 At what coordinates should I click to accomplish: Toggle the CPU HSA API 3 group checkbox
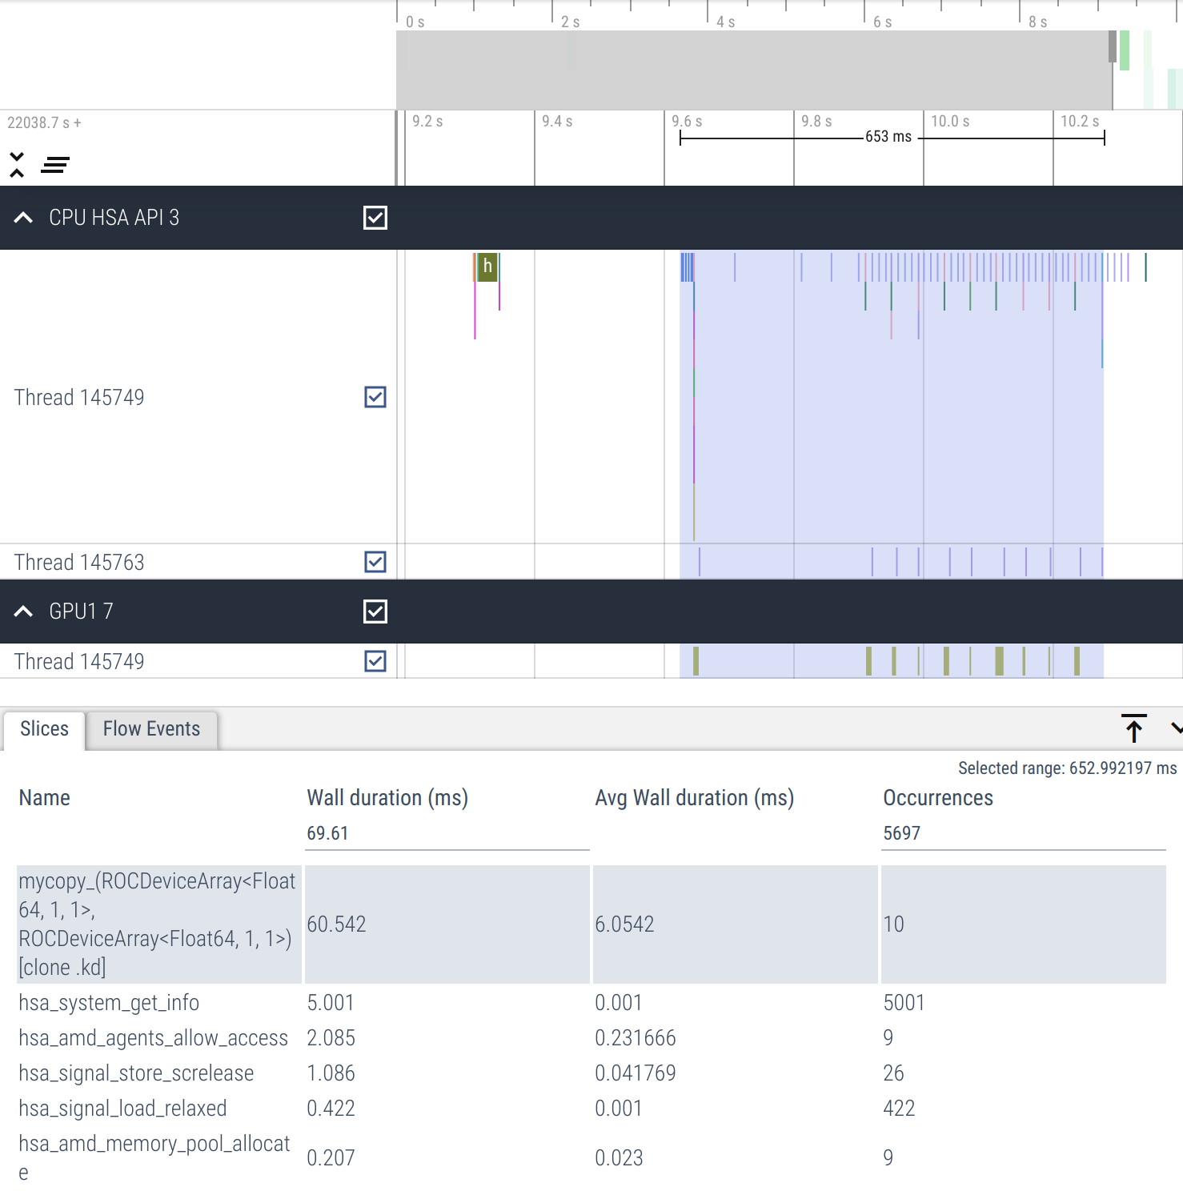pos(375,218)
